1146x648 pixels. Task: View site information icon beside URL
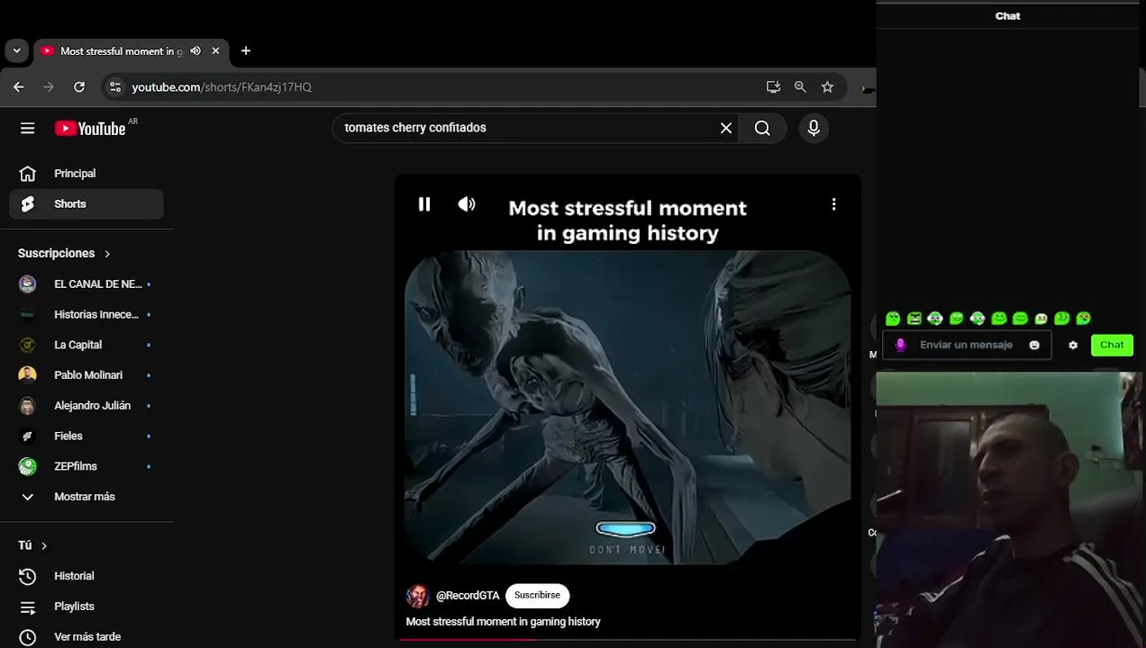pyautogui.click(x=114, y=87)
